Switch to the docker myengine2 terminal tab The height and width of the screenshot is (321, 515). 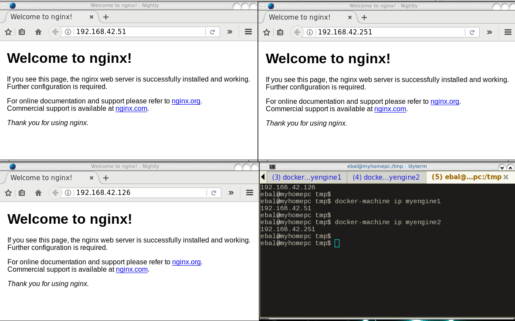[386, 177]
